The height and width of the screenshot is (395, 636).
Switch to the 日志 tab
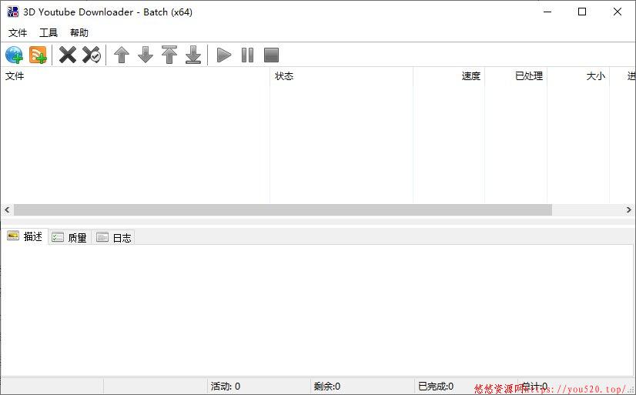[114, 238]
